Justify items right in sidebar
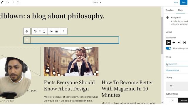The height and width of the screenshot is (105, 188). pyautogui.click(x=179, y=43)
